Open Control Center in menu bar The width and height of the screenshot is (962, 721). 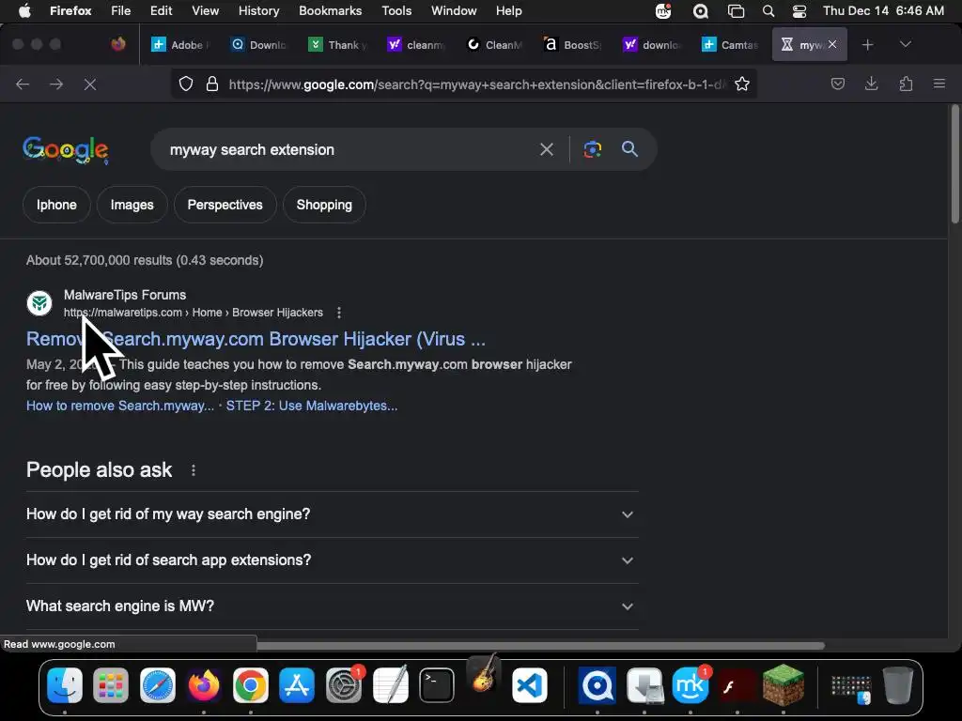point(799,11)
